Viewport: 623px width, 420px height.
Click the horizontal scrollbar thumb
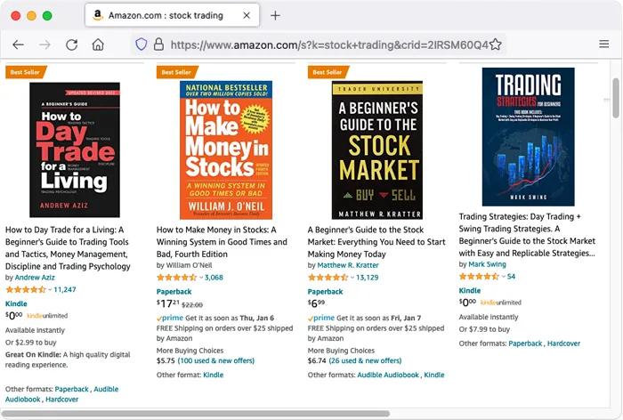(x=196, y=414)
